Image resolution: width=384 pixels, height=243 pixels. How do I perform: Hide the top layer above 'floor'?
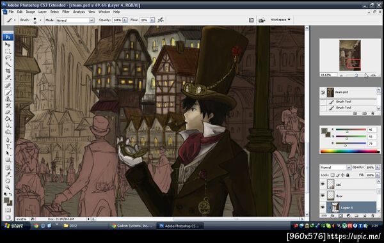tap(323, 184)
